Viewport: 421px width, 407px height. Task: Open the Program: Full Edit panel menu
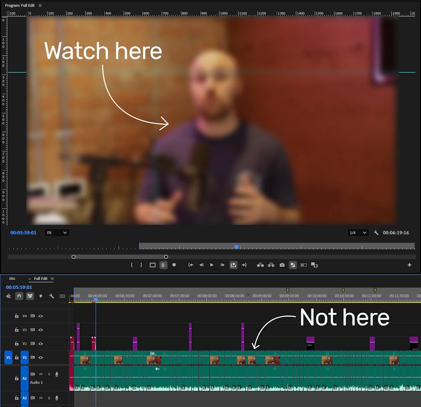point(40,6)
